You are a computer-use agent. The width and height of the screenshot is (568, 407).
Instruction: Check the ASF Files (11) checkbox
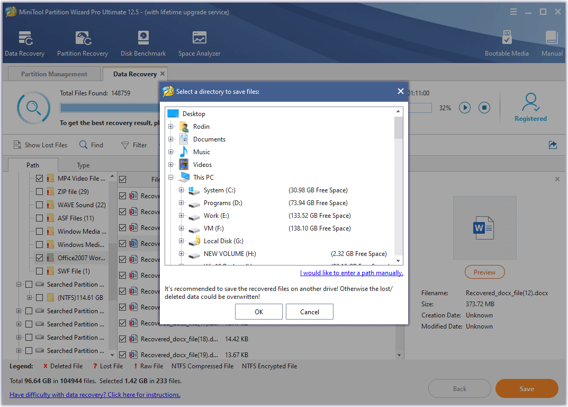pyautogui.click(x=40, y=218)
